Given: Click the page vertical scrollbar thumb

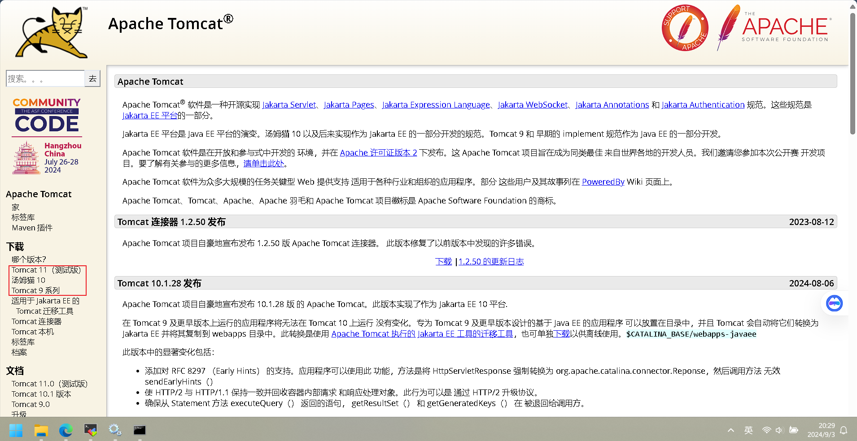Looking at the screenshot, I should point(853,73).
